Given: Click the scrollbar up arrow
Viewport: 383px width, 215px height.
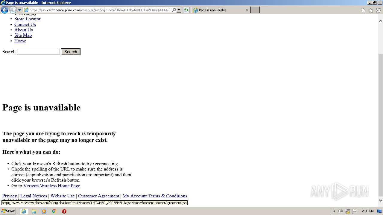Looking at the screenshot, I should click(380, 21).
